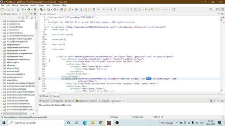Collapse all in Project Explorer
Screen dimensions: 225x126
pyautogui.click(x=19, y=18)
